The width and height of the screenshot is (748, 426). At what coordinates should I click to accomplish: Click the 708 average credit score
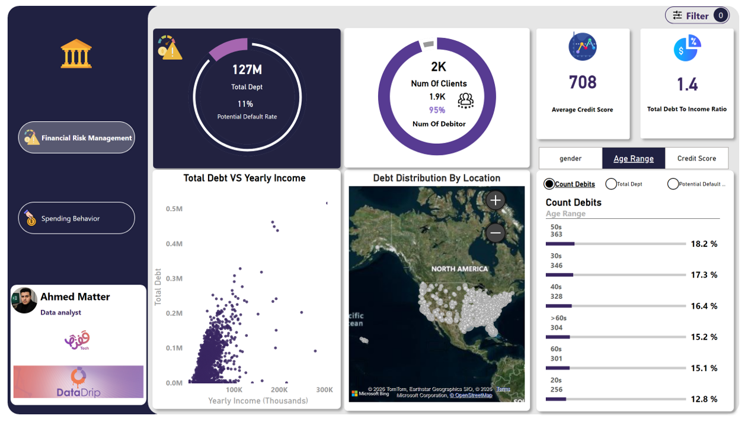583,82
